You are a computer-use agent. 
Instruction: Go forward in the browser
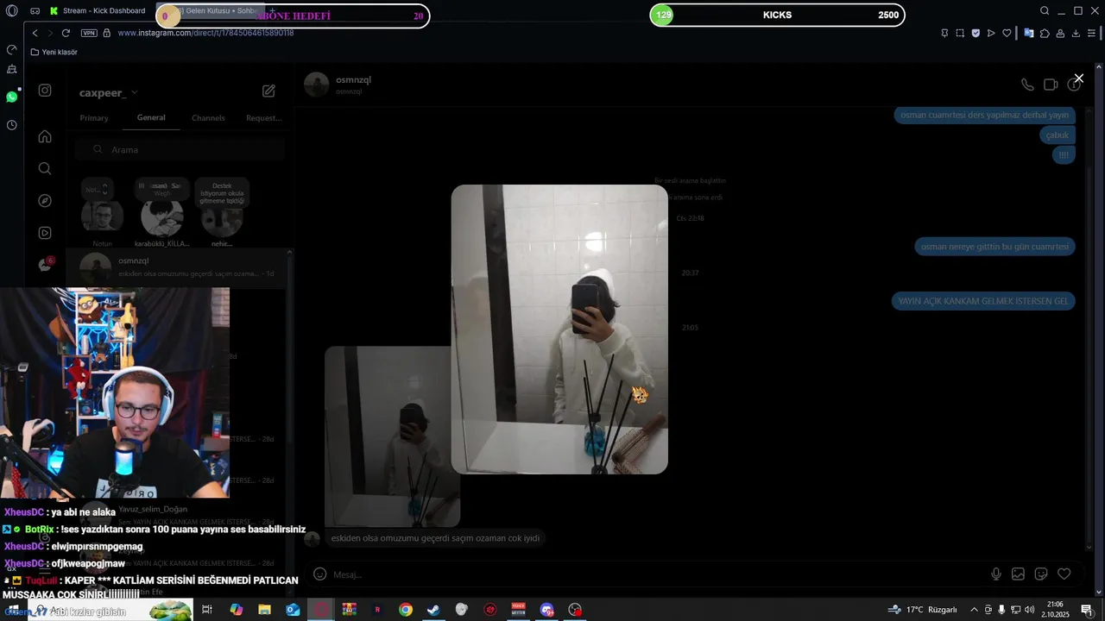[x=49, y=33]
